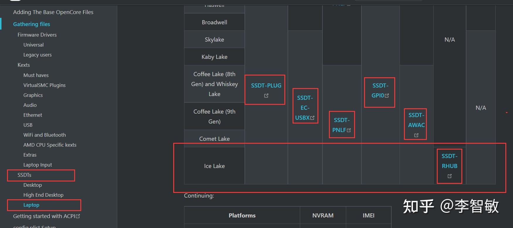Go to Firmware Drivers section
The image size is (513, 228).
tap(37, 35)
